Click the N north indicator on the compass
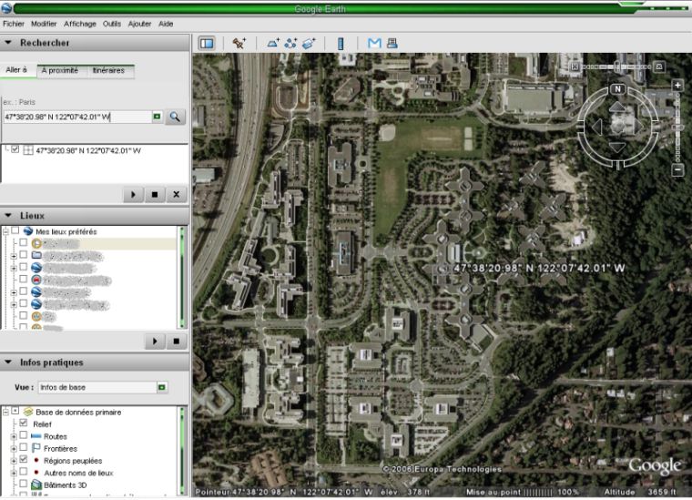Screen dimensions: 692x500 (618, 89)
